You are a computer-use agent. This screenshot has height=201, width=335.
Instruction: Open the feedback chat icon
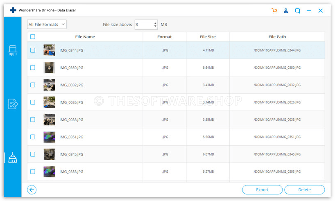click(297, 11)
